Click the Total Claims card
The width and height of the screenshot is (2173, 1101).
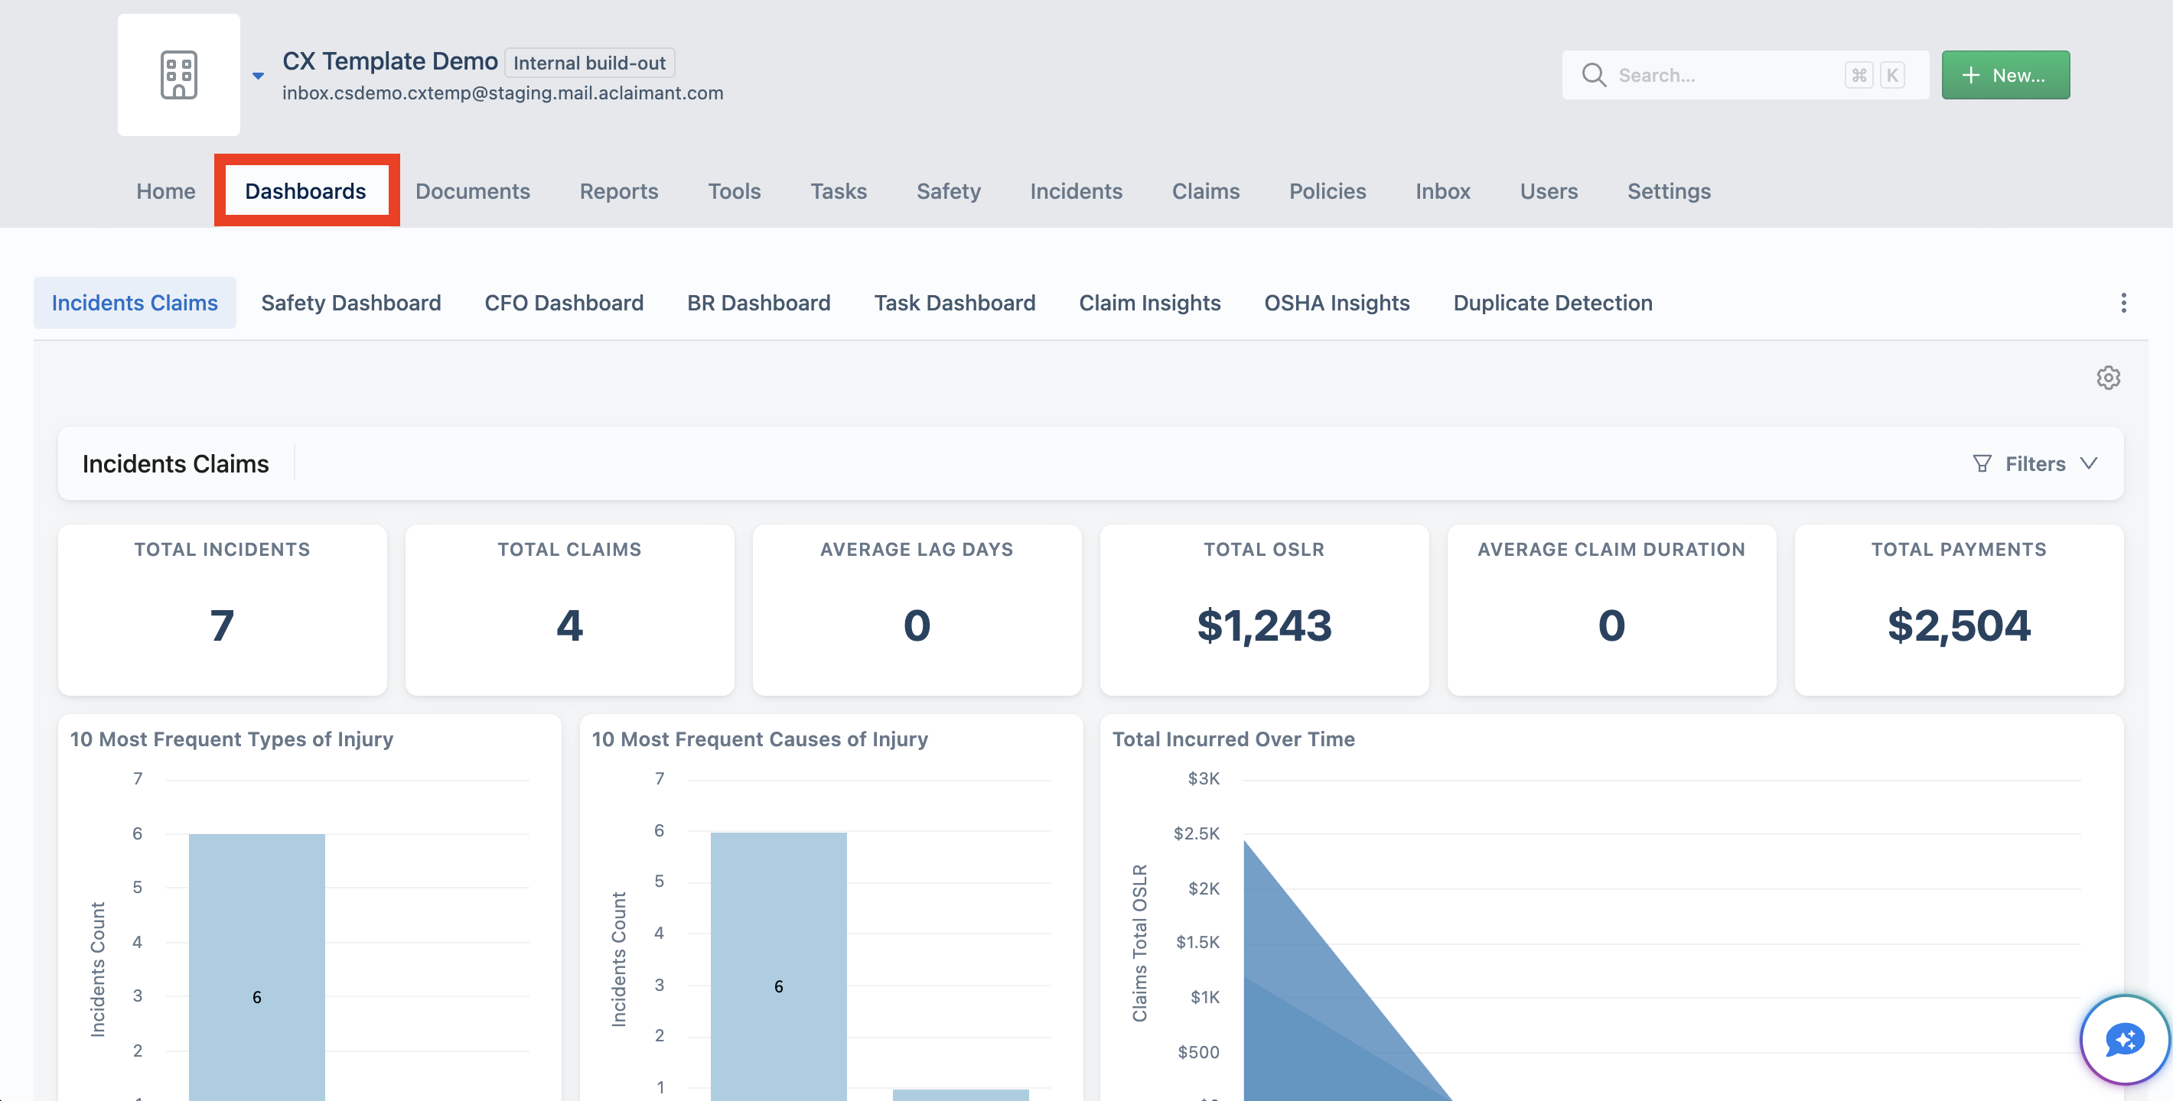coord(569,609)
